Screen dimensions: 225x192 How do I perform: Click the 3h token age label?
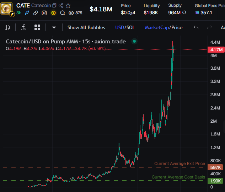[19, 13]
